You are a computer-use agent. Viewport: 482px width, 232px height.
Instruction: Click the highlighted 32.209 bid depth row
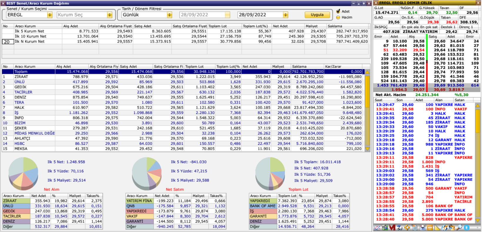click(399, 50)
